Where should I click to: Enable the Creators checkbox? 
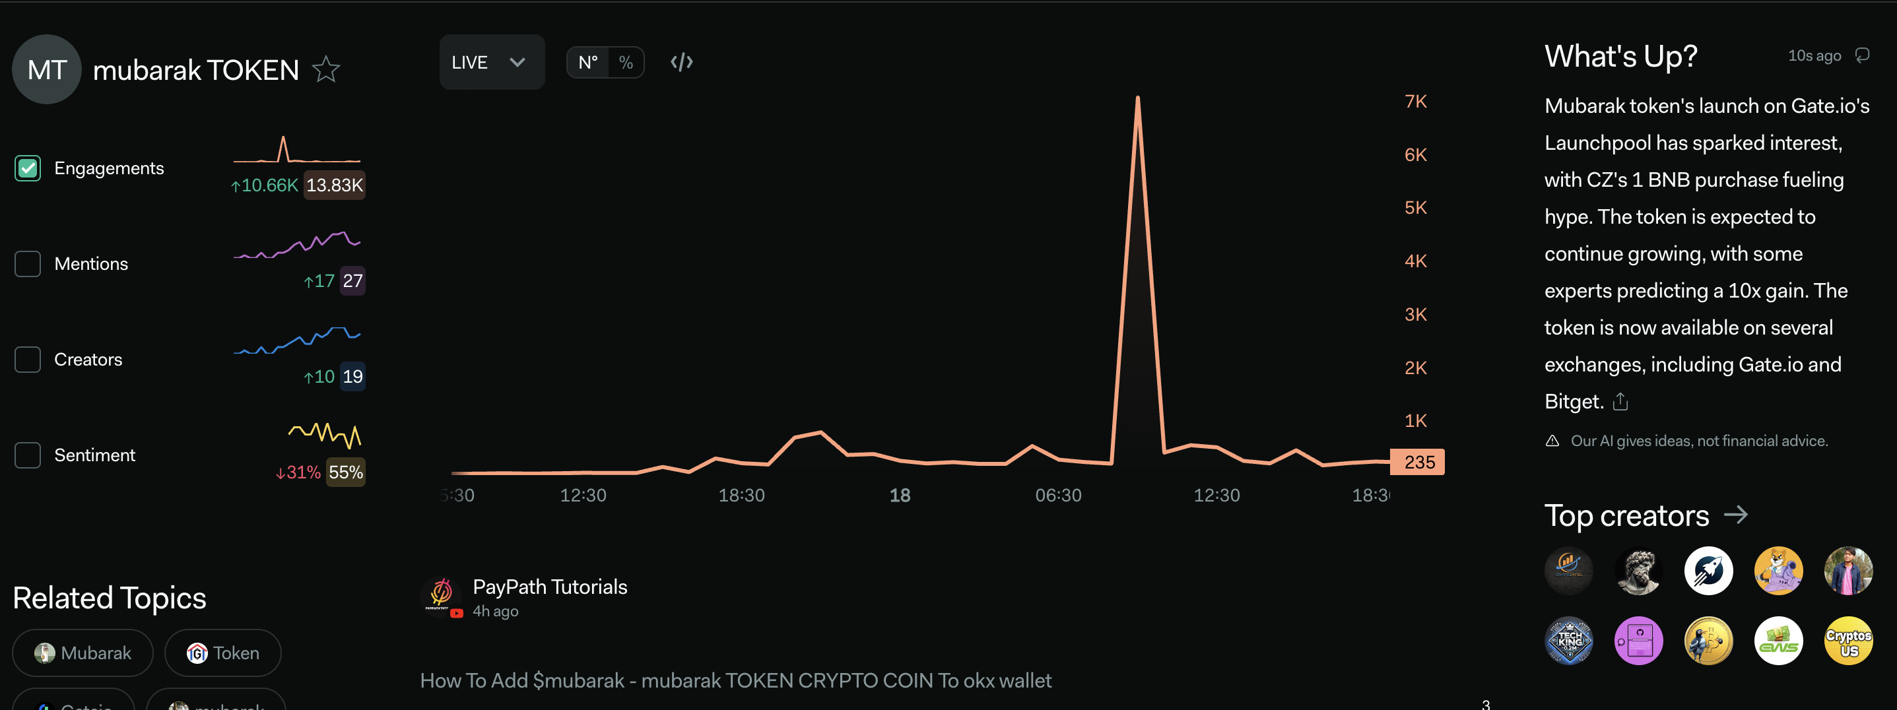click(x=27, y=360)
